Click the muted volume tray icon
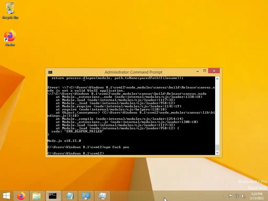This screenshot has width=268, height=201. pyautogui.click(x=243, y=196)
